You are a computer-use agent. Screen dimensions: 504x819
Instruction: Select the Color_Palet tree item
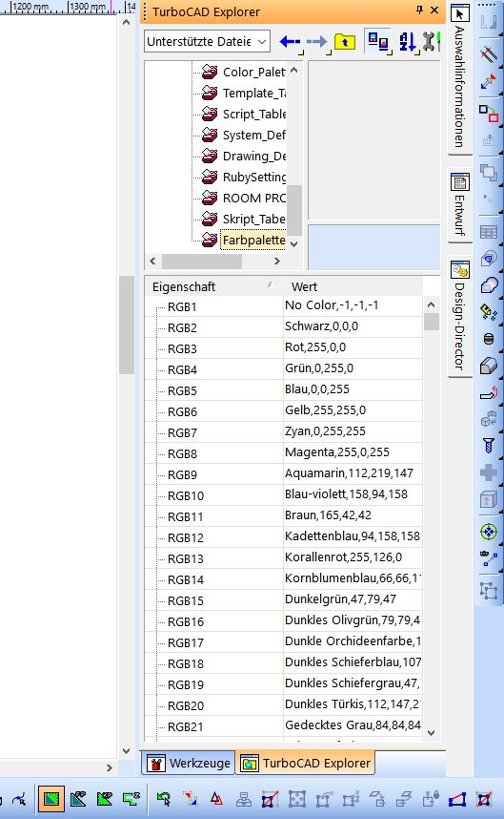[x=253, y=73]
